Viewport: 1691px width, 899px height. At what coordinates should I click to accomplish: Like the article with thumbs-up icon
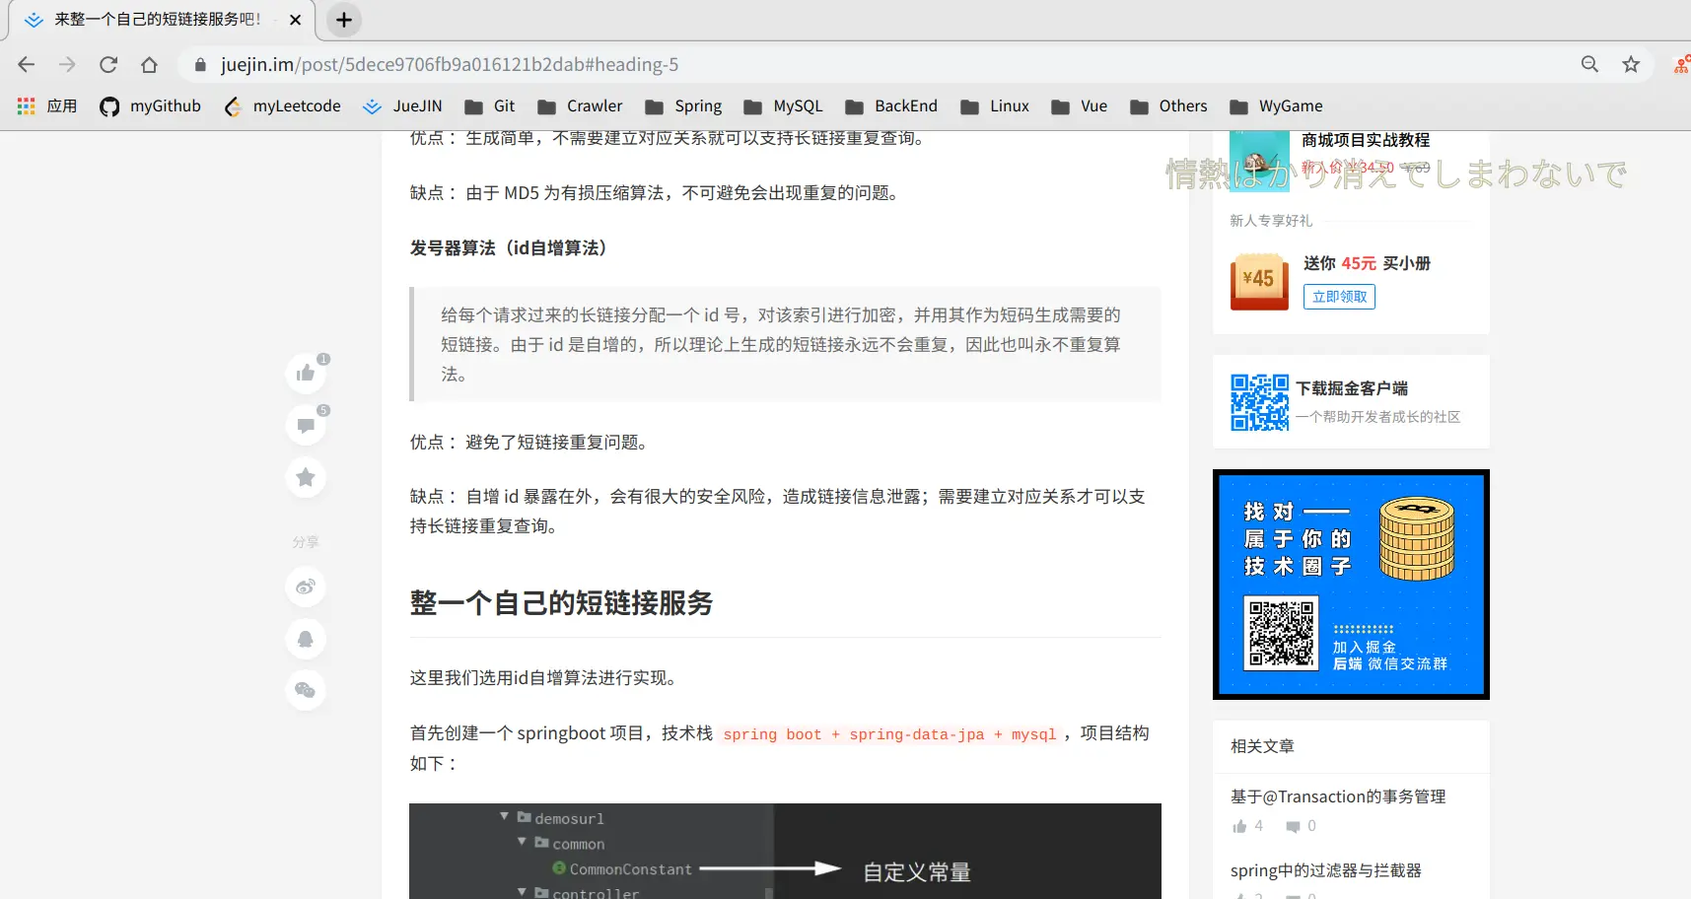306,373
